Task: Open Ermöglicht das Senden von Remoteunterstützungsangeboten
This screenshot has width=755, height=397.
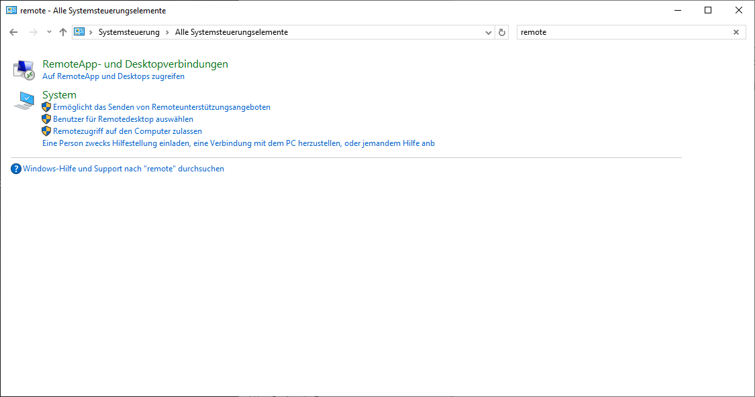Action: coord(162,107)
